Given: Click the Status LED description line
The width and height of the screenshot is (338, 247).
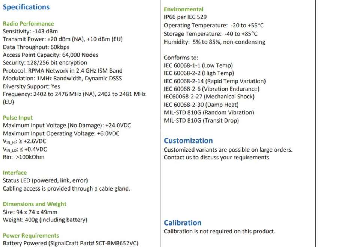Looking at the screenshot, I should pyautogui.click(x=45, y=180).
